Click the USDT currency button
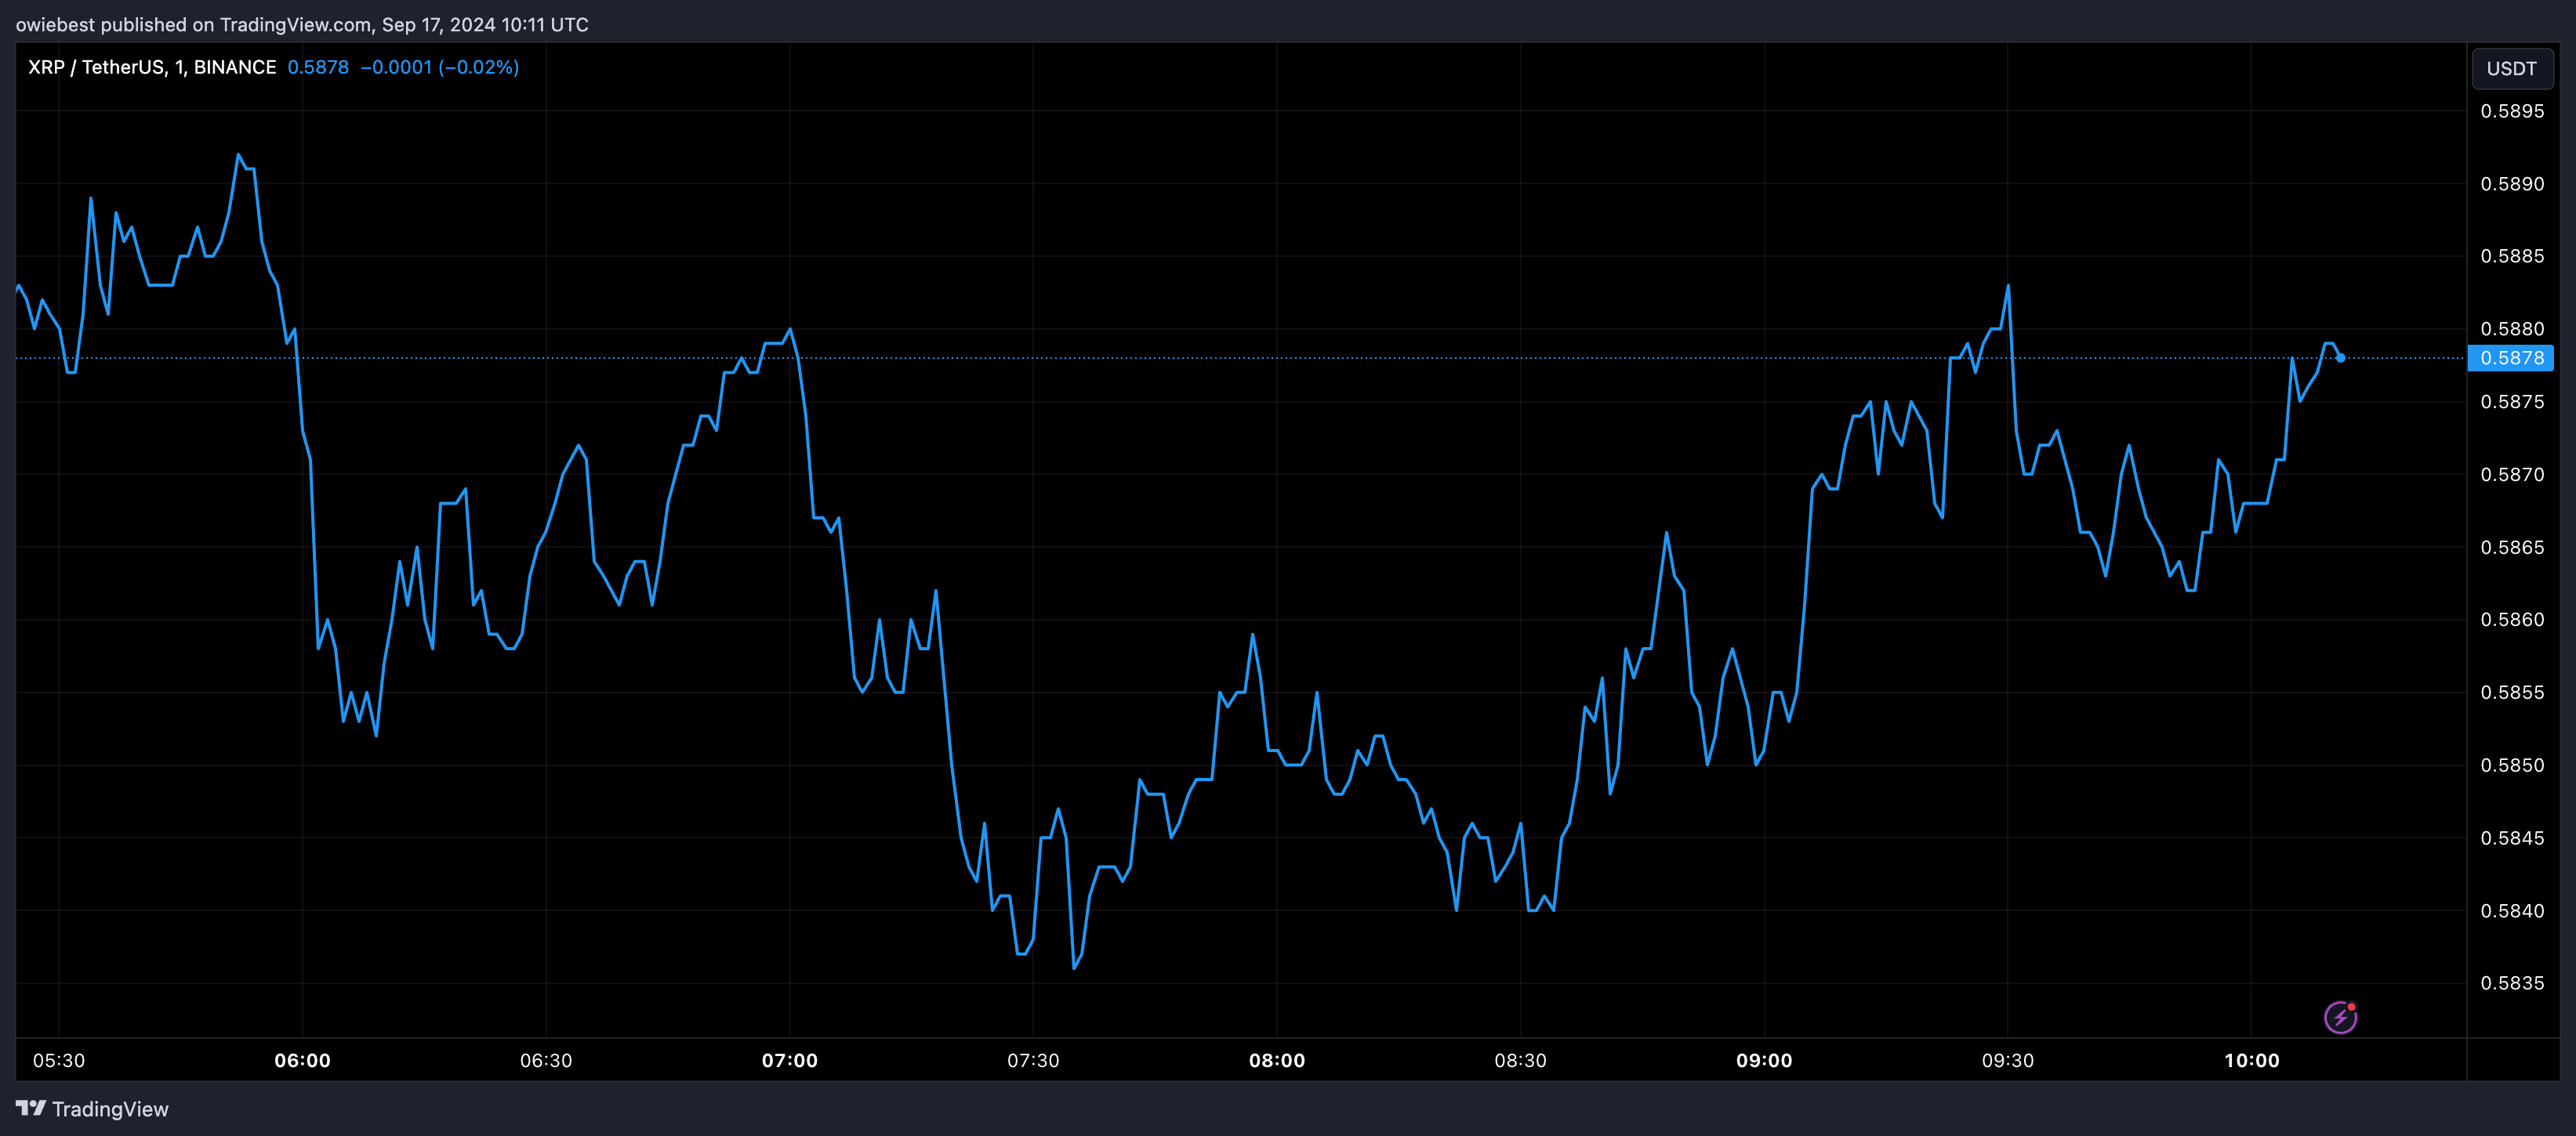The image size is (2576, 1136). [x=2511, y=69]
